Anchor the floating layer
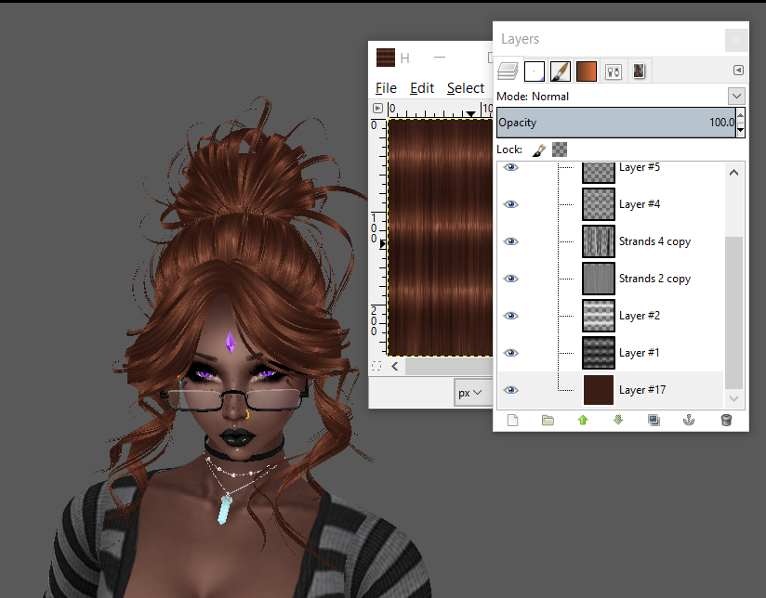Viewport: 766px width, 598px height. tap(689, 421)
